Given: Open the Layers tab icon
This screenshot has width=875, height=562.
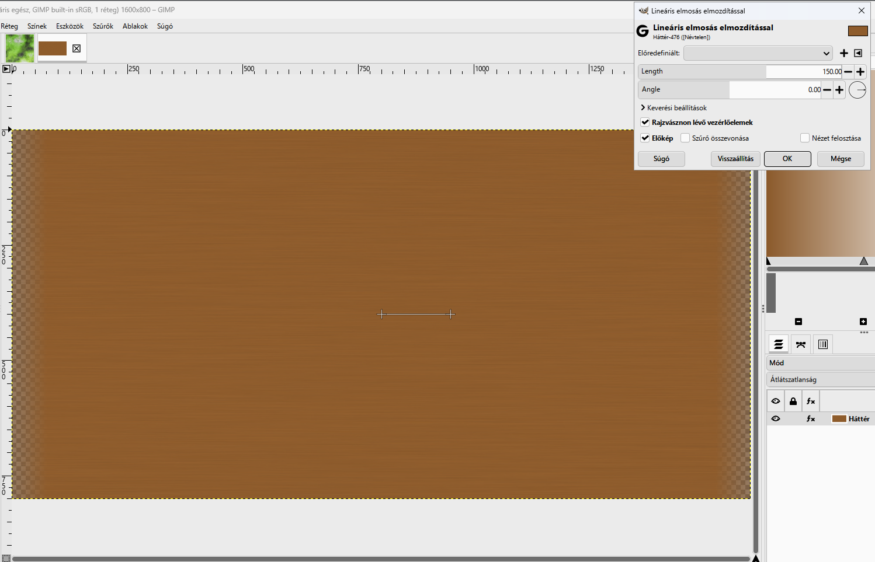Looking at the screenshot, I should coord(779,344).
